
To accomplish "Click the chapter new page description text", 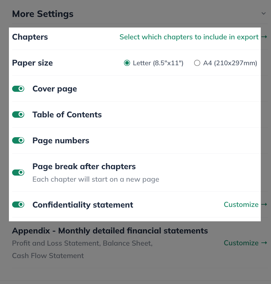I will (x=95, y=179).
